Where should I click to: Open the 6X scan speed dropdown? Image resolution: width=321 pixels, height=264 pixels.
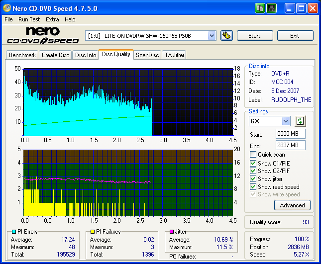coord(286,121)
